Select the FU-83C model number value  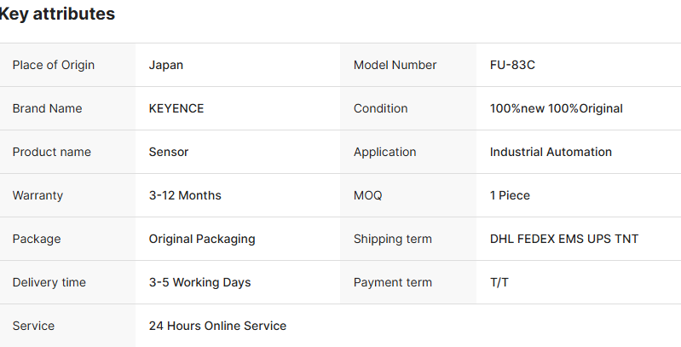[x=512, y=65]
